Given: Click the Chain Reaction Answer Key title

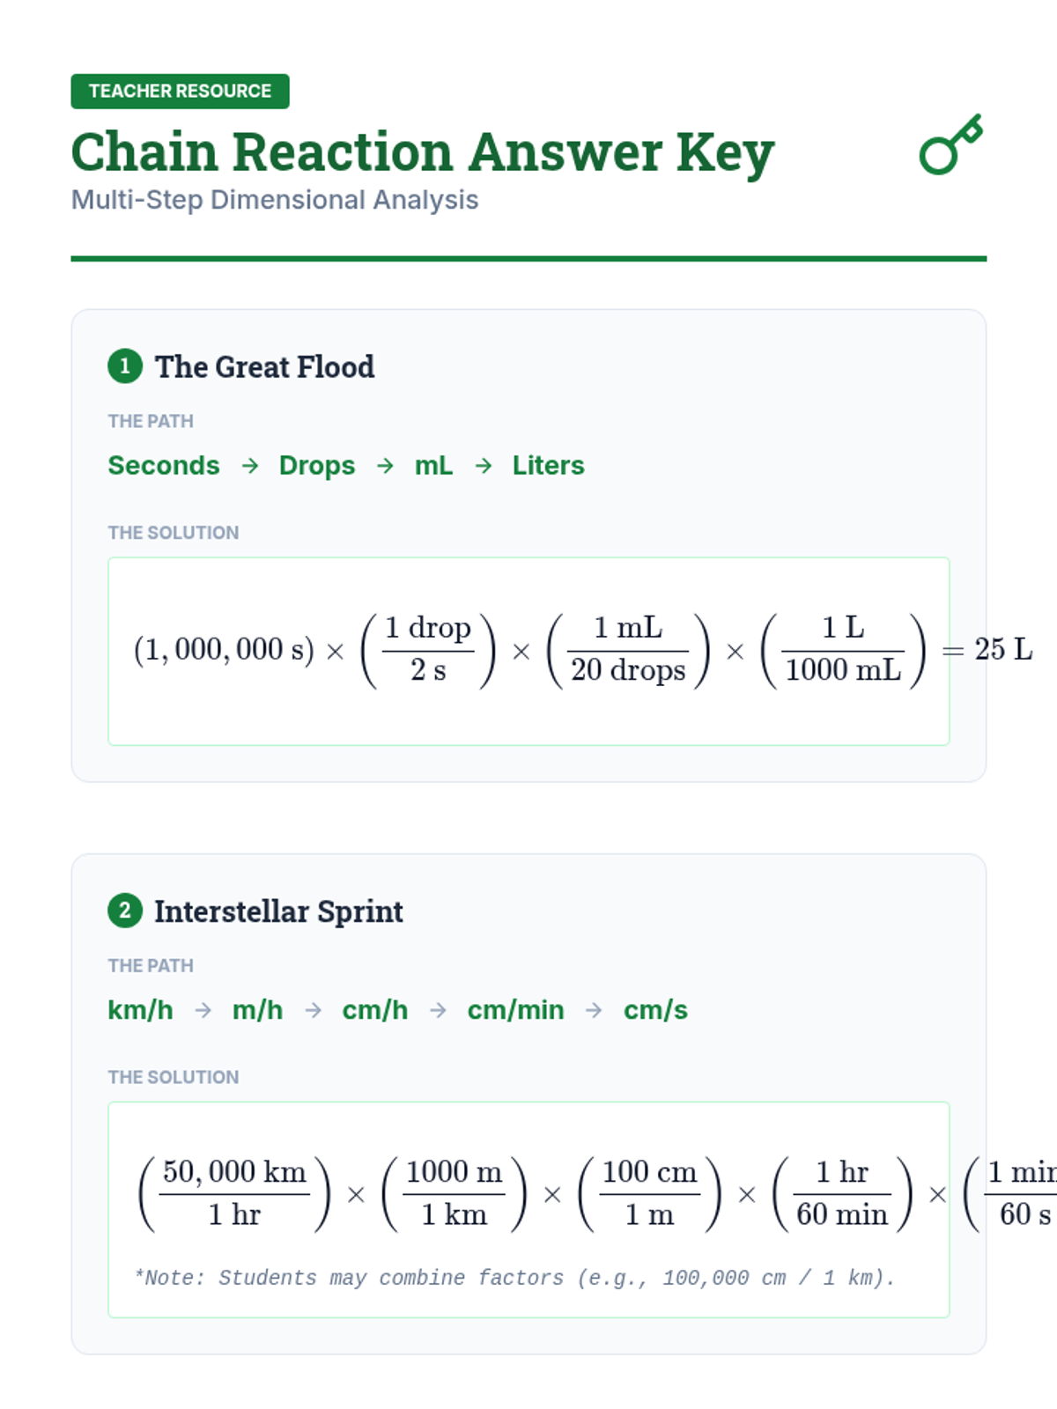Looking at the screenshot, I should [x=422, y=151].
